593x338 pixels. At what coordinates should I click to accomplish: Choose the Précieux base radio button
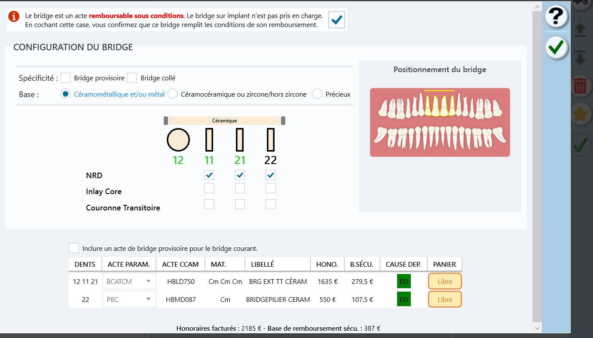317,94
